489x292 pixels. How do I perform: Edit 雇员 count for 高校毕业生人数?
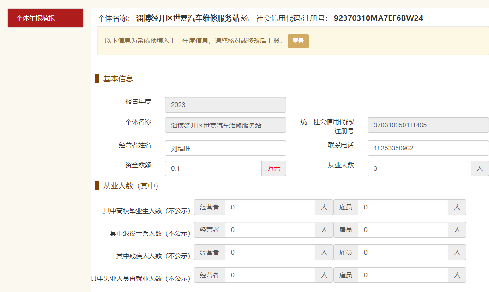[x=403, y=207]
